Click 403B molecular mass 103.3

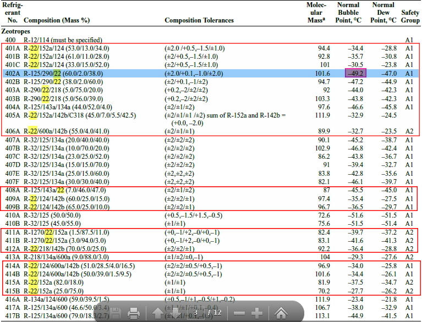[x=322, y=99]
